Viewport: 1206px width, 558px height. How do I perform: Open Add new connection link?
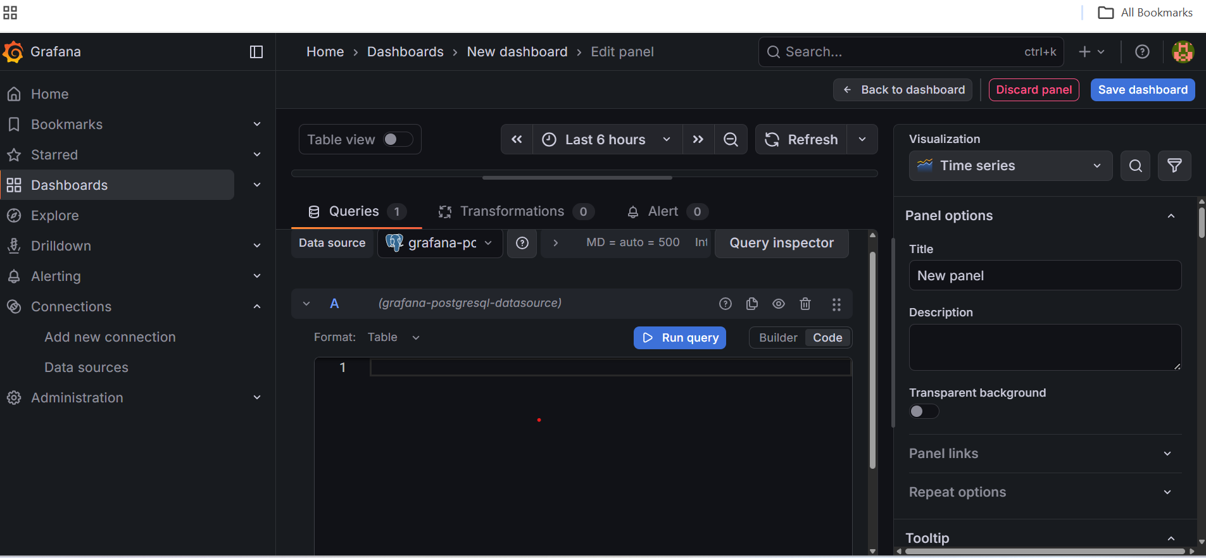point(110,337)
